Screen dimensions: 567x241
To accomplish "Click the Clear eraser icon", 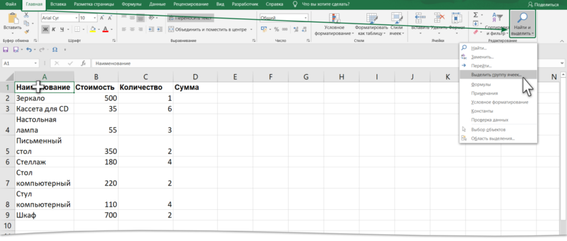I will pyautogui.click(x=476, y=32).
